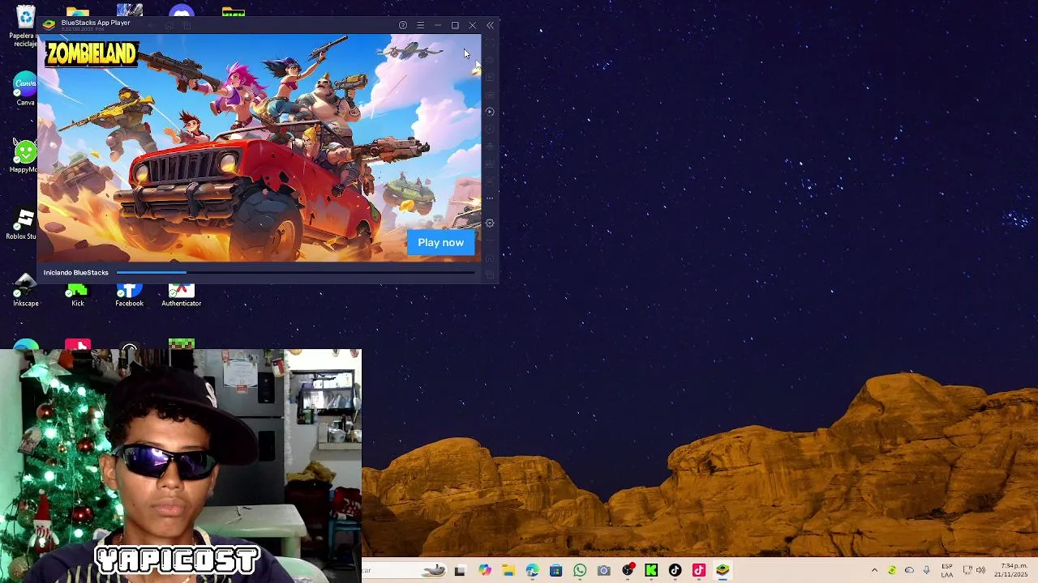Open Copilot from the taskbar
The width and height of the screenshot is (1038, 583).
pyautogui.click(x=485, y=571)
